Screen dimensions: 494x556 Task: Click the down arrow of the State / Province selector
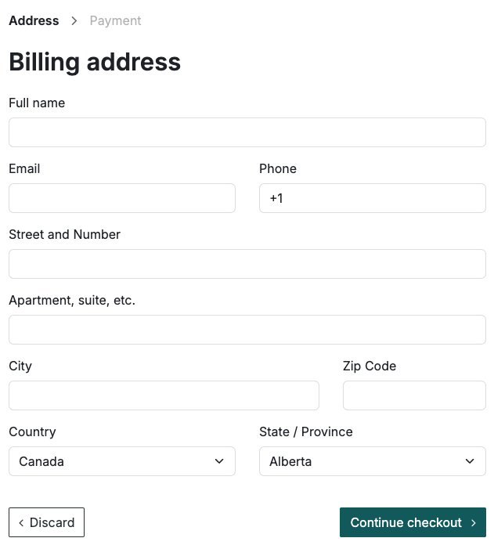coord(470,461)
